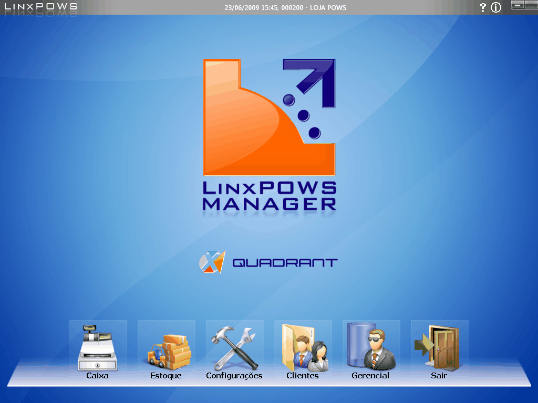
Task: Click the LINXPOWS title logo text
Action: (40, 6)
